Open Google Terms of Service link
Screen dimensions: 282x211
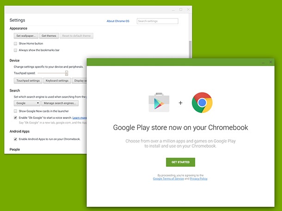(x=168, y=179)
